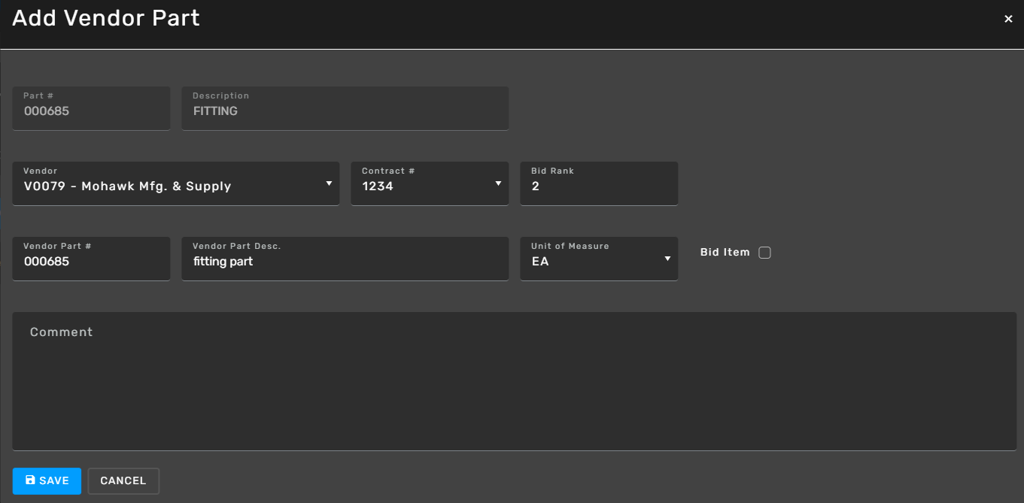This screenshot has height=503, width=1024.
Task: Select the Description field containing FITTING
Action: 345,111
